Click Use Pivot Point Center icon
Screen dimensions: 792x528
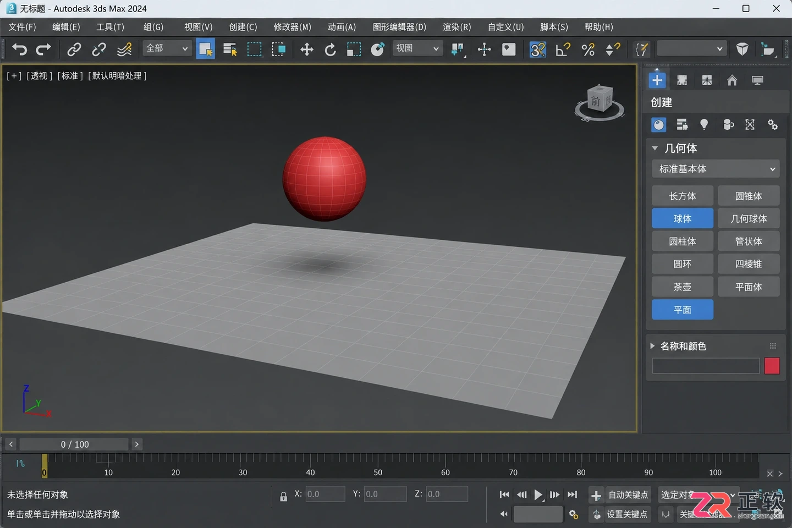(x=458, y=50)
